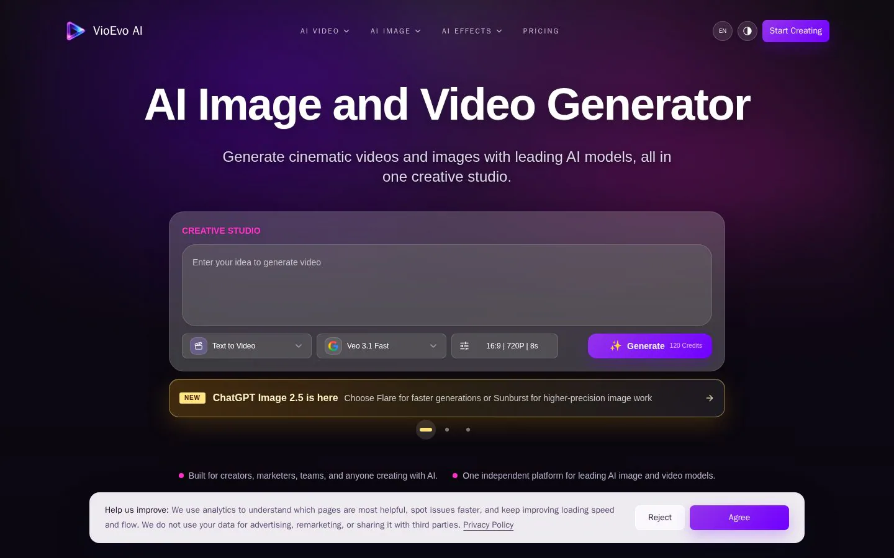Click the NEW badge on the banner

(192, 398)
